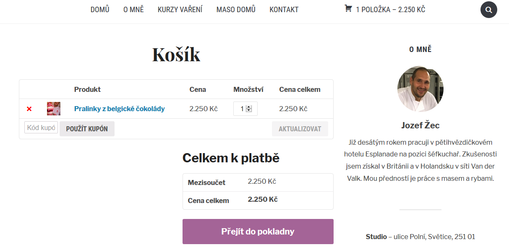Image resolution: width=509 pixels, height=250 pixels.
Task: Focus the coupon code input field
Action: pos(41,128)
